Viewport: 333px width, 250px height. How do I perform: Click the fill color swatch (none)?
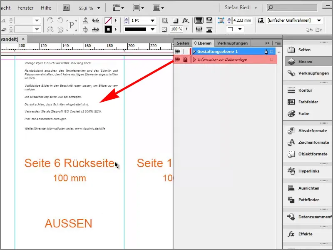tap(108, 20)
